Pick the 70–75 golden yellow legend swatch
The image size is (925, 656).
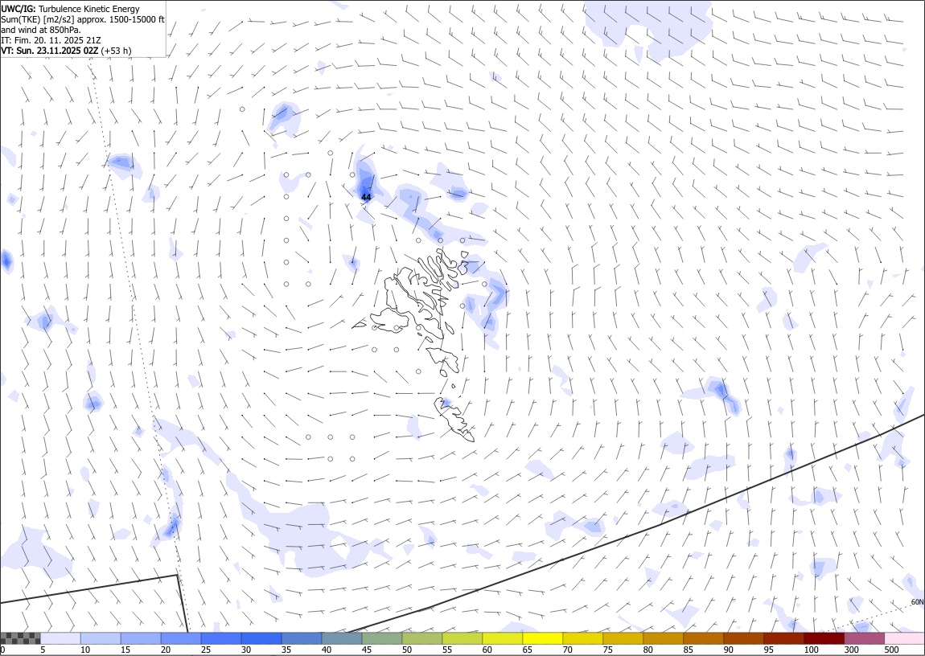click(x=582, y=638)
